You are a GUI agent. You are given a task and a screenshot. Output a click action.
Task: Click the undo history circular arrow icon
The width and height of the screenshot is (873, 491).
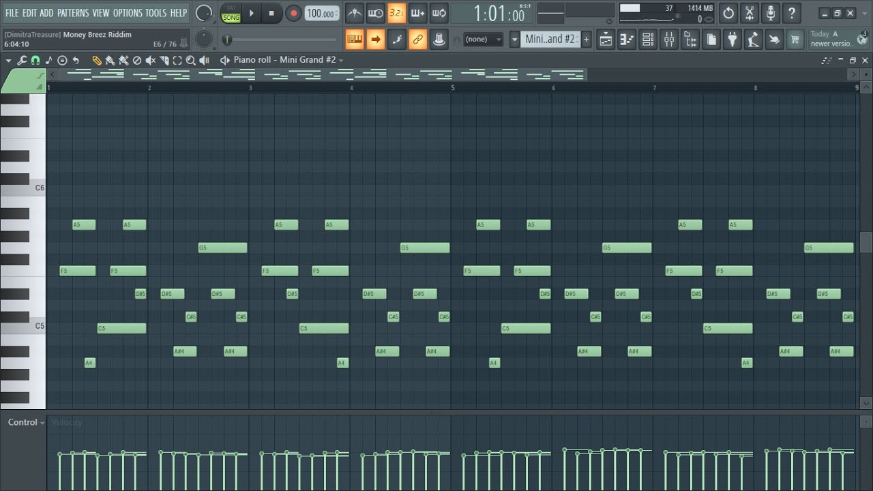pyautogui.click(x=728, y=13)
